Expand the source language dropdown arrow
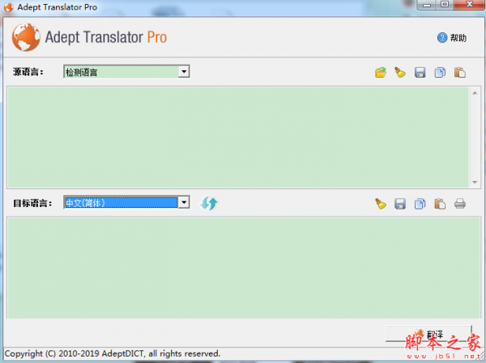The width and height of the screenshot is (486, 363). click(x=184, y=72)
